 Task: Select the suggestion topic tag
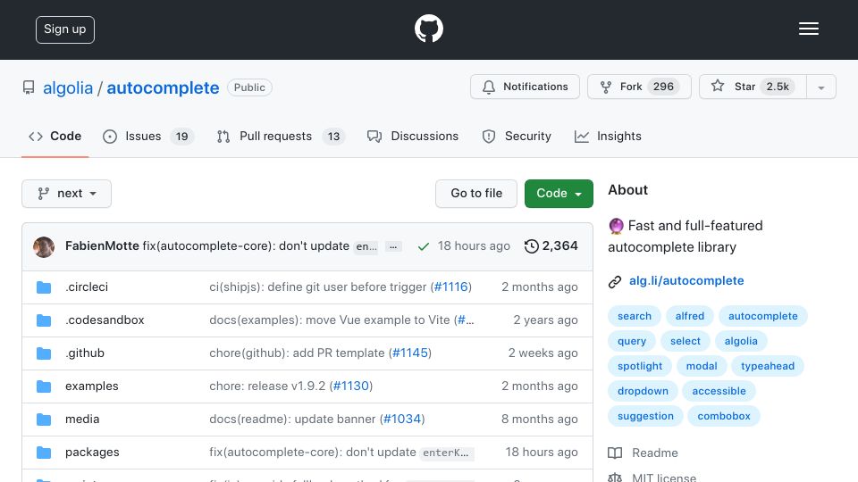pos(645,417)
